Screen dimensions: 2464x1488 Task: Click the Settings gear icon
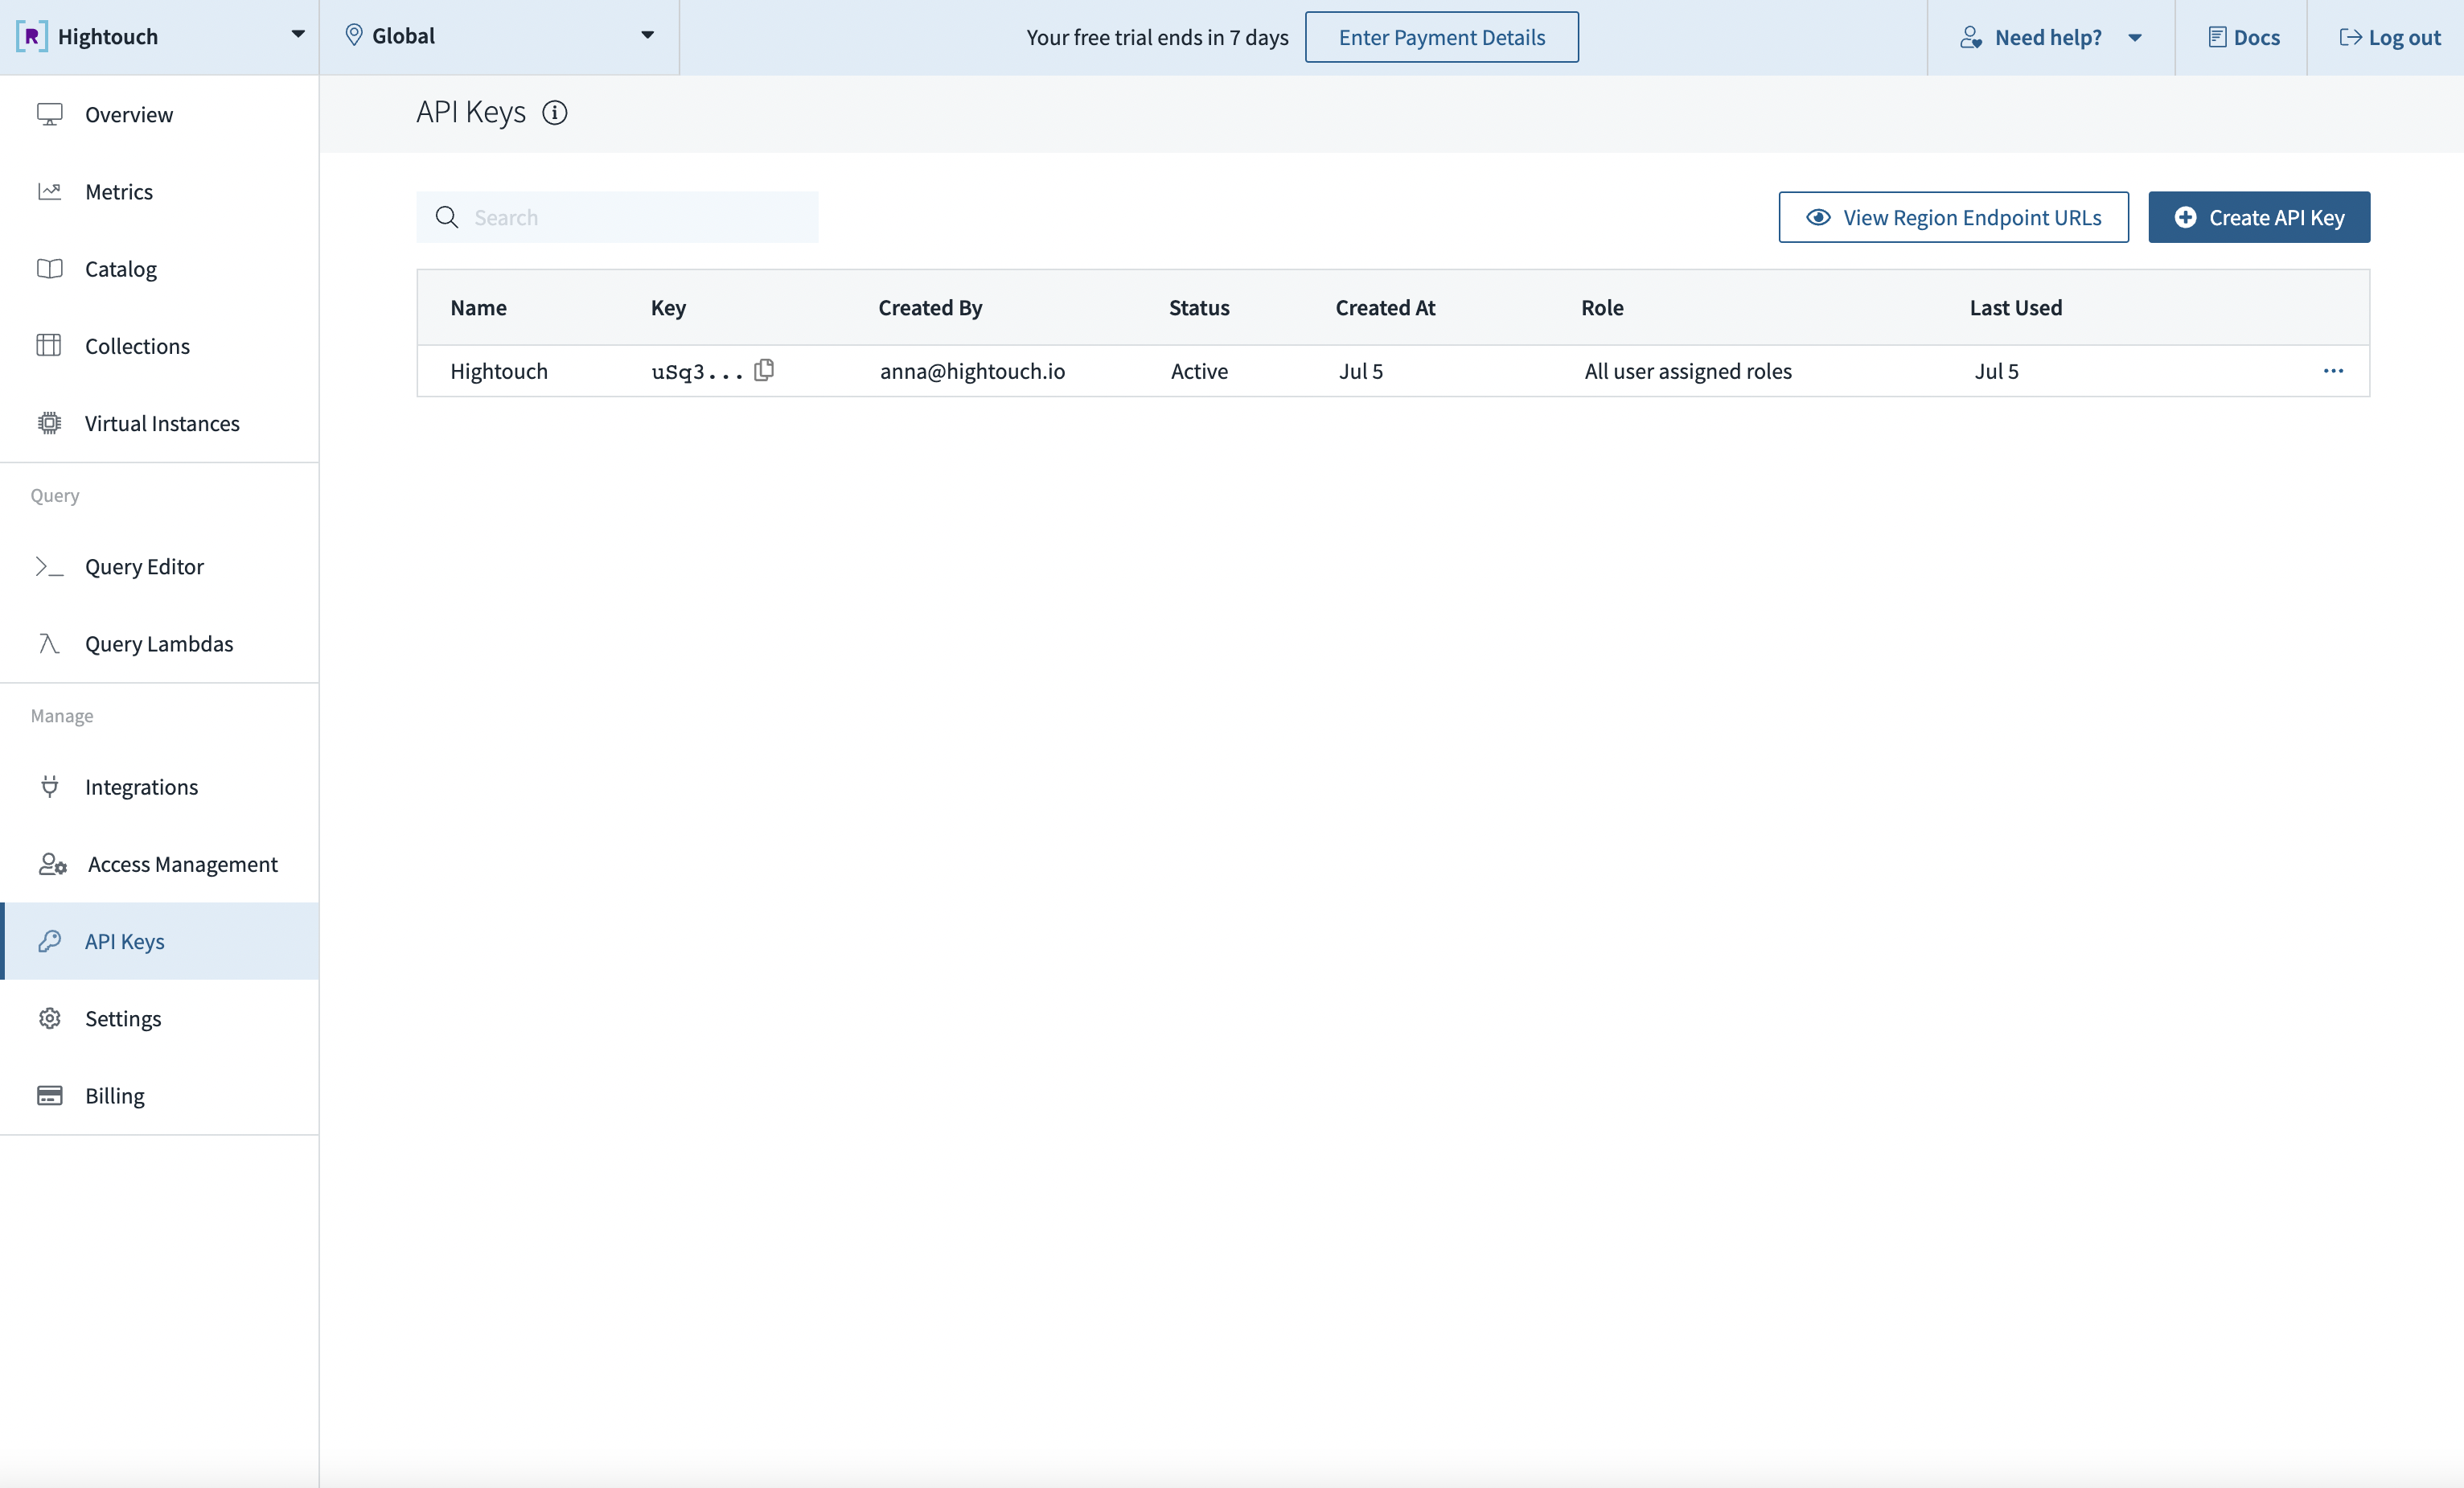49,1018
